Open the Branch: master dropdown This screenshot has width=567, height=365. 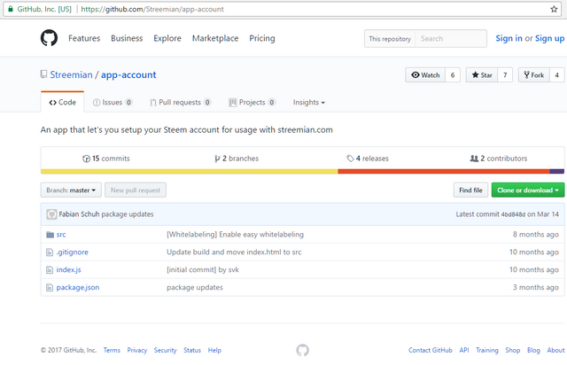point(71,190)
